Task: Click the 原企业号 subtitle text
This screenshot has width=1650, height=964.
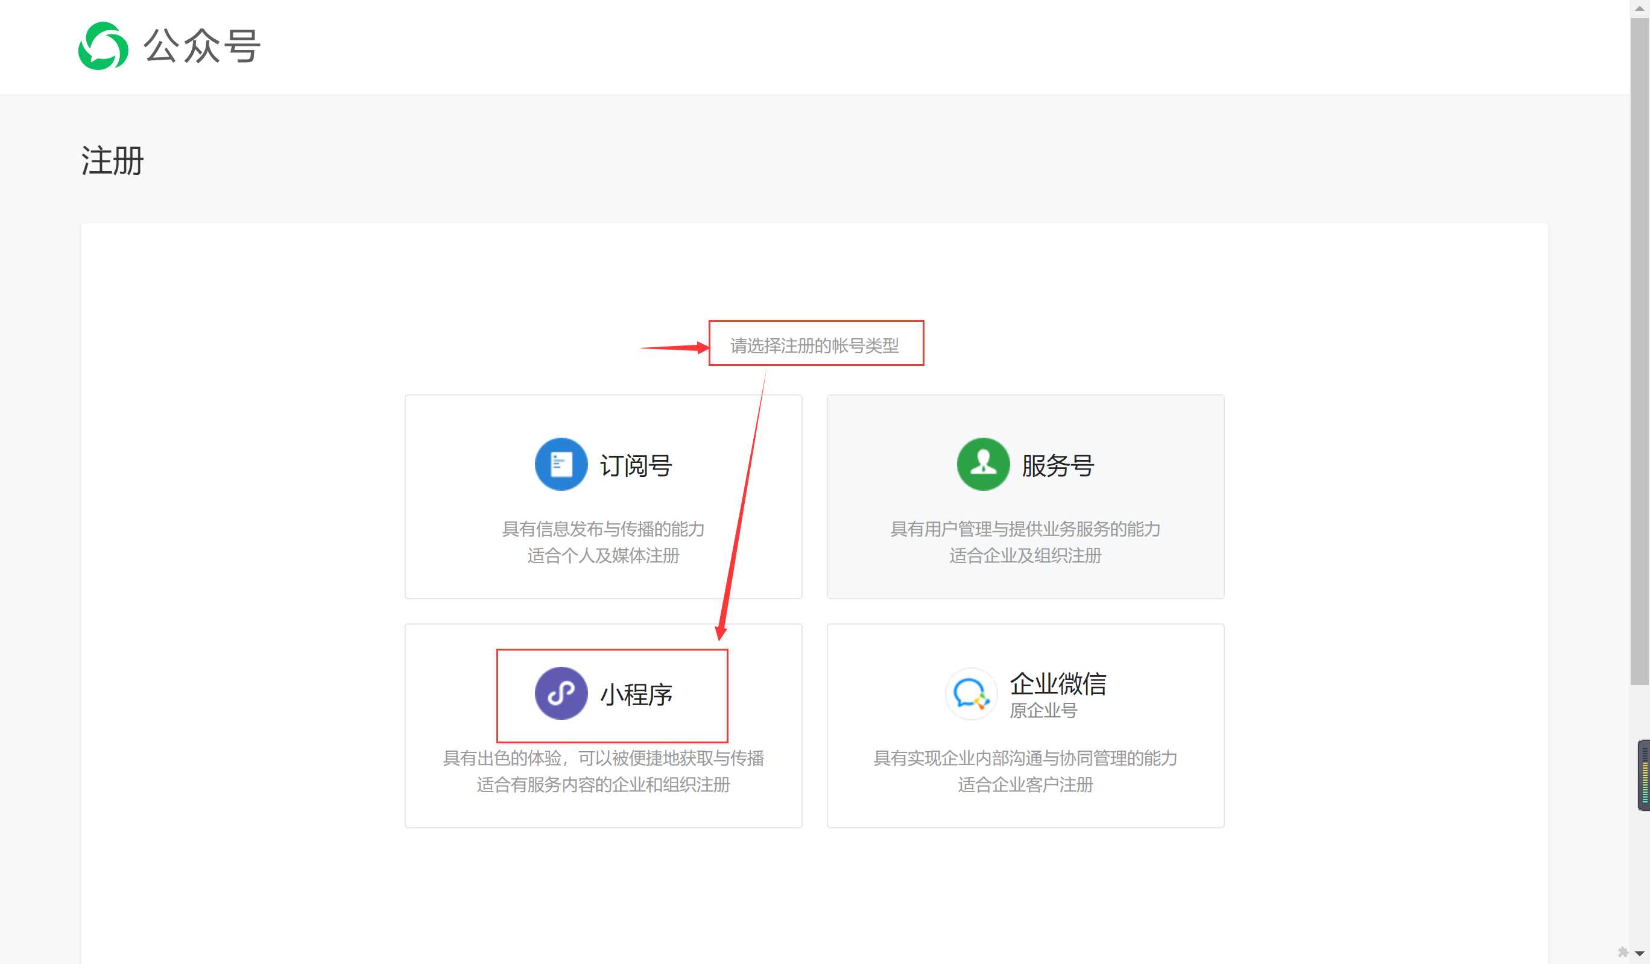Action: click(x=1043, y=710)
